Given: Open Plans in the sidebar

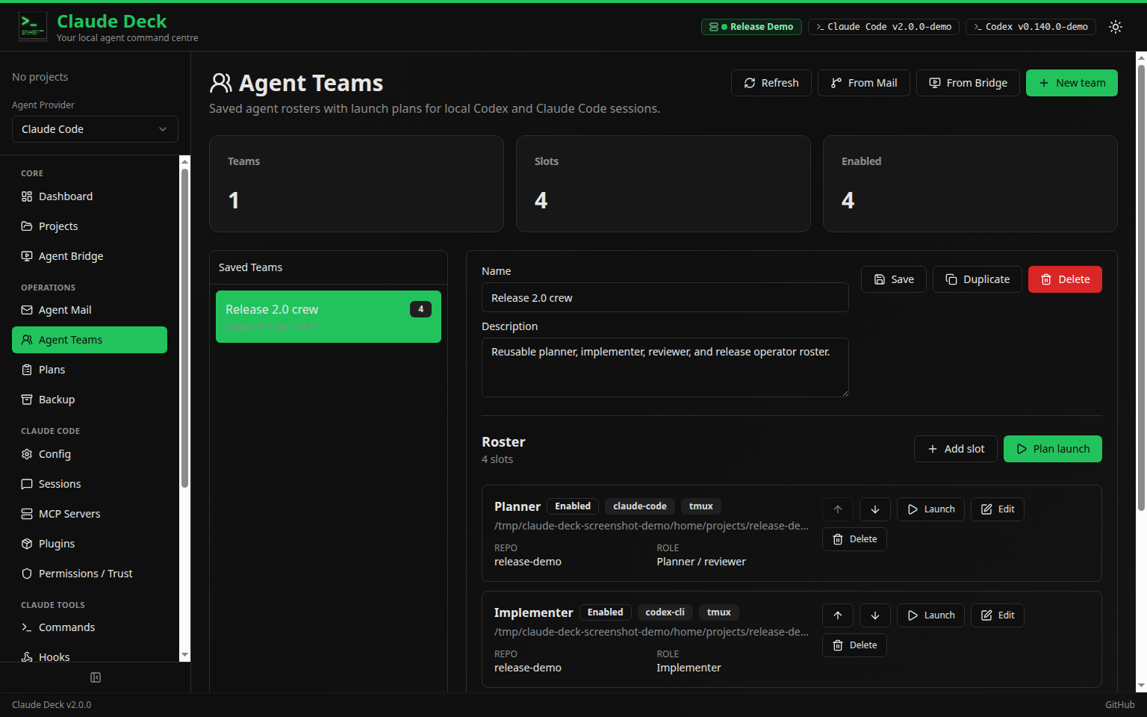Looking at the screenshot, I should (x=90, y=370).
